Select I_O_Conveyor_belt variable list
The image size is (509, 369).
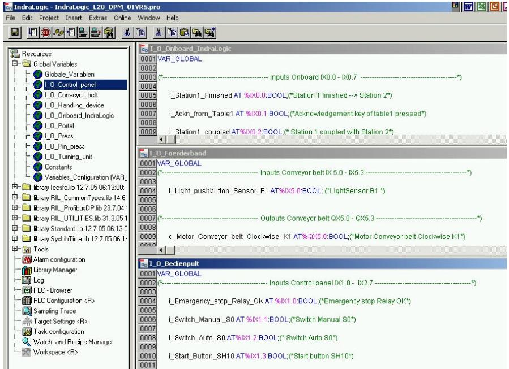(71, 95)
